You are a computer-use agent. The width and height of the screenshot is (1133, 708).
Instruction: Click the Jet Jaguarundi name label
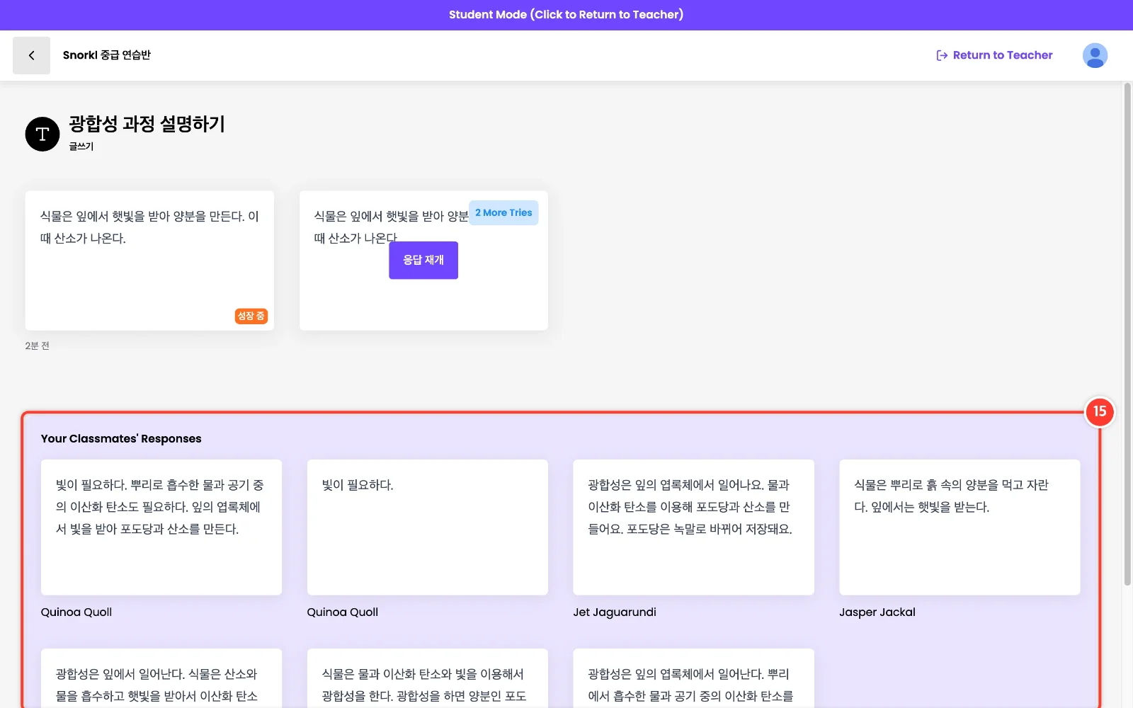pyautogui.click(x=615, y=612)
